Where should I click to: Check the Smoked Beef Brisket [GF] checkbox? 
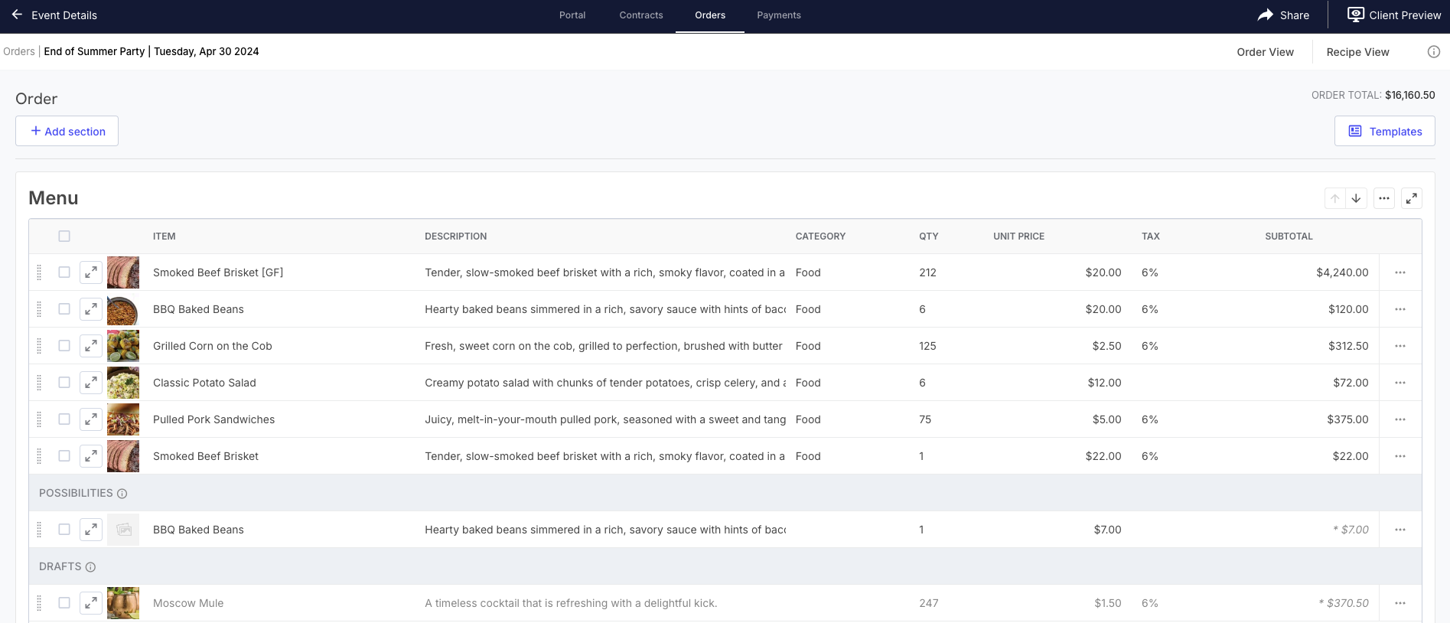(64, 272)
